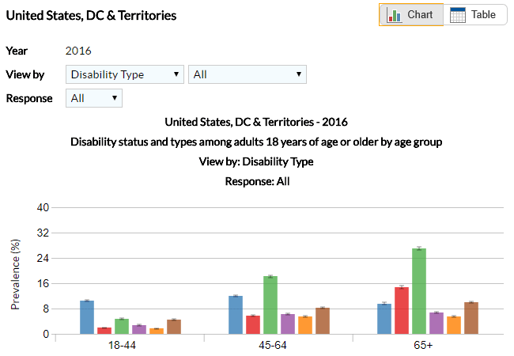The width and height of the screenshot is (514, 356).
Task: Switch to the Chart view
Action: point(411,15)
